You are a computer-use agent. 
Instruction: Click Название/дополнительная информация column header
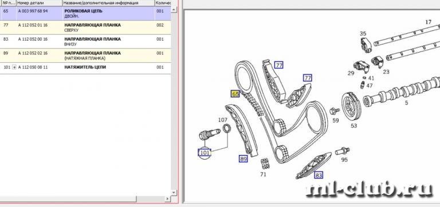[108, 3]
